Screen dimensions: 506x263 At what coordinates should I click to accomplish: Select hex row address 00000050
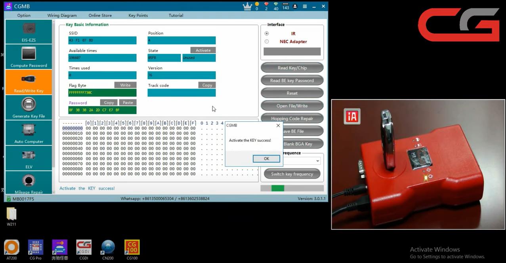(x=73, y=154)
